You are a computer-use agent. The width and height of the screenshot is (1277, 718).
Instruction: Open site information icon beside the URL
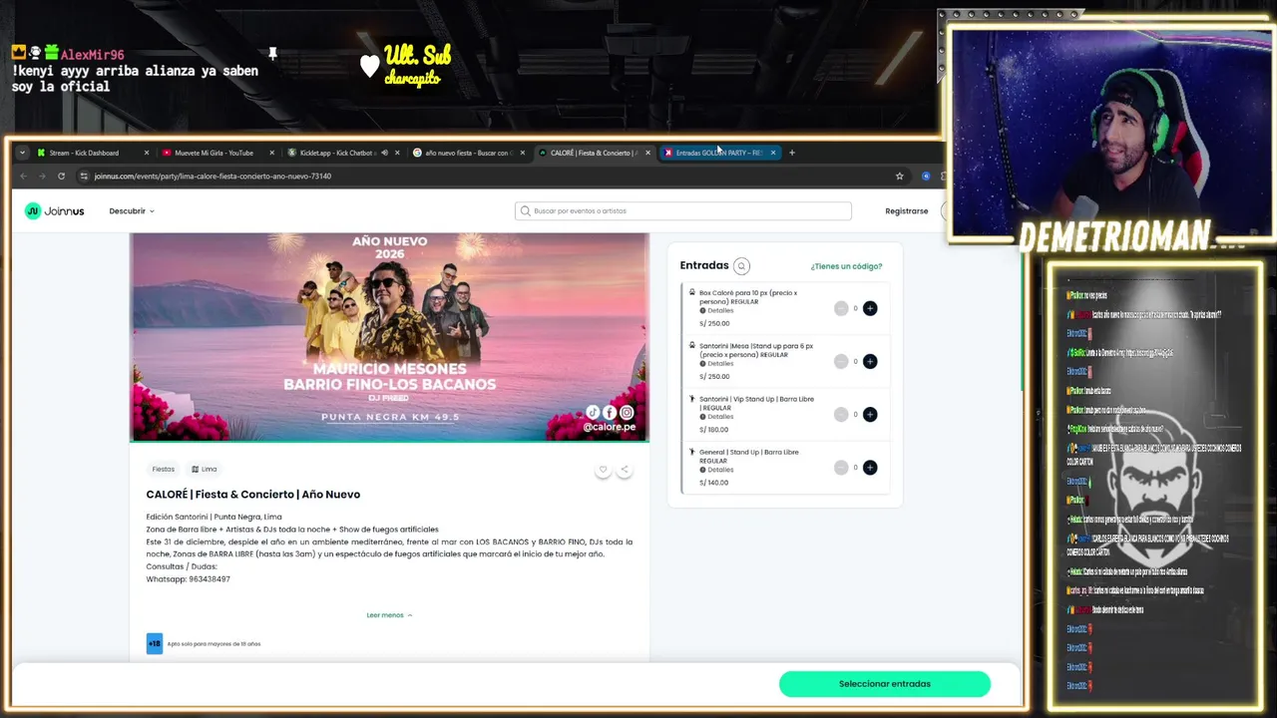[84, 177]
